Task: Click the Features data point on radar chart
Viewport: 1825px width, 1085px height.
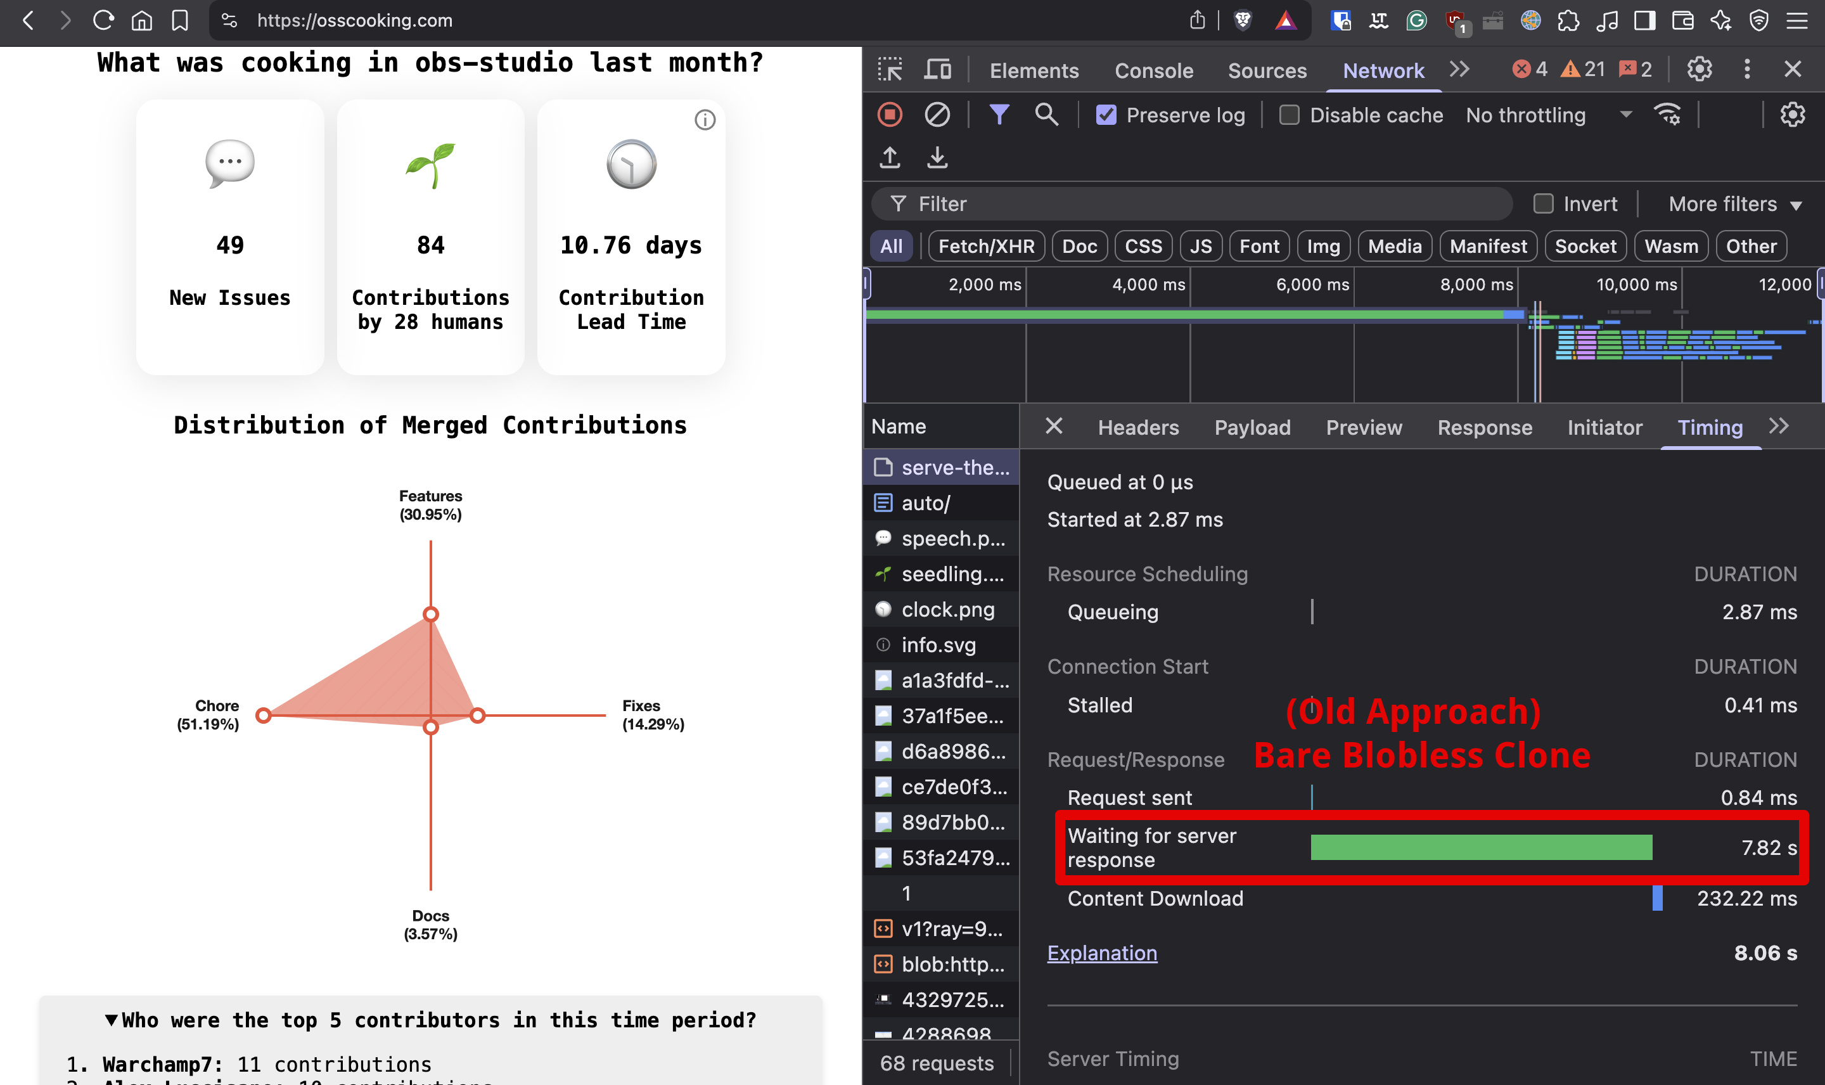Action: 430,614
